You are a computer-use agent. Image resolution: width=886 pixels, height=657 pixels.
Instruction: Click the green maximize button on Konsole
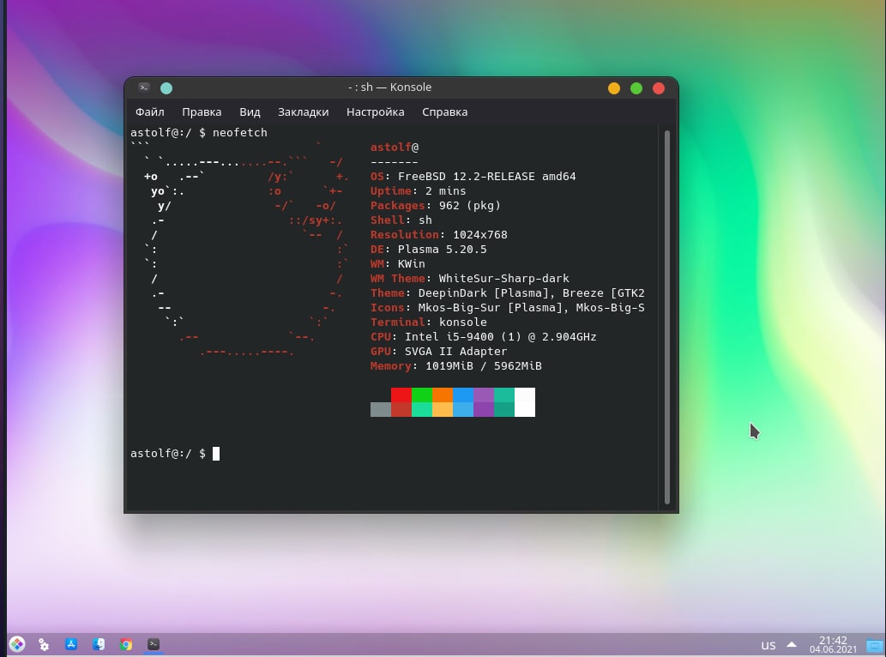pyautogui.click(x=636, y=88)
